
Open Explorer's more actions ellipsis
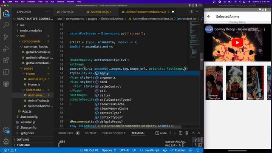[x=48, y=12]
